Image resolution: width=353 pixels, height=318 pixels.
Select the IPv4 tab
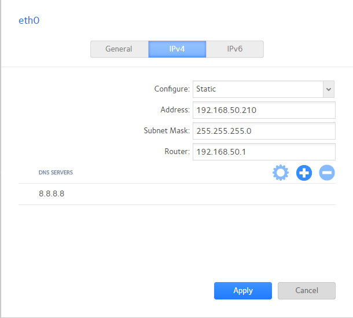click(x=177, y=49)
